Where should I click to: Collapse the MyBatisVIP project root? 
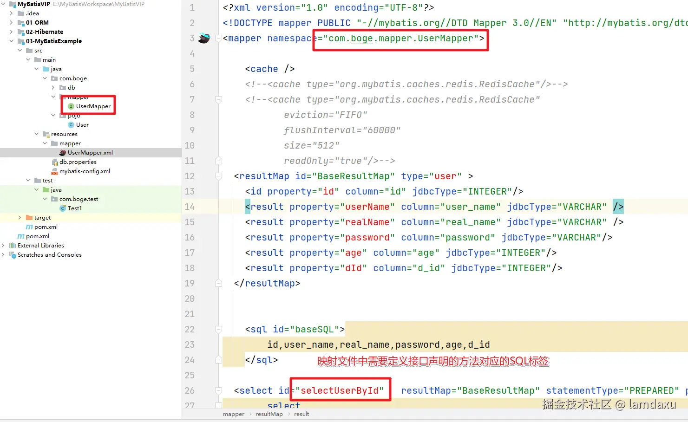3,4
